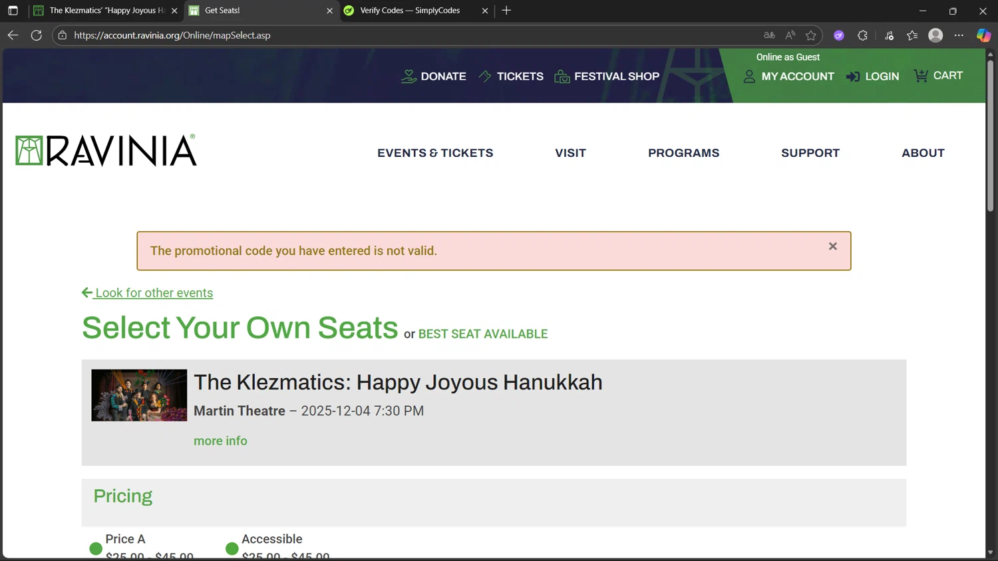The image size is (998, 561).
Task: Open TICKETS from the top header
Action: (511, 76)
